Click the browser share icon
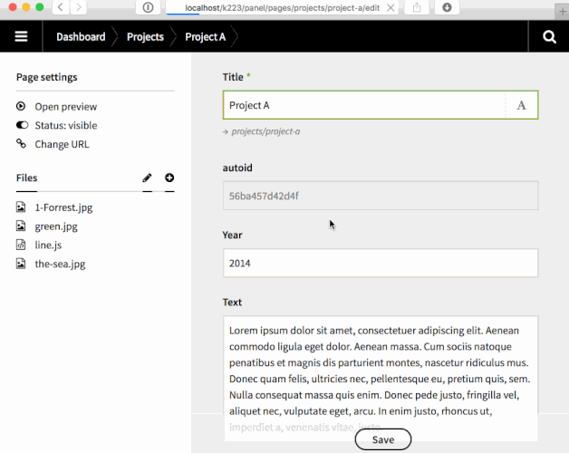This screenshot has width=569, height=453. (417, 7)
